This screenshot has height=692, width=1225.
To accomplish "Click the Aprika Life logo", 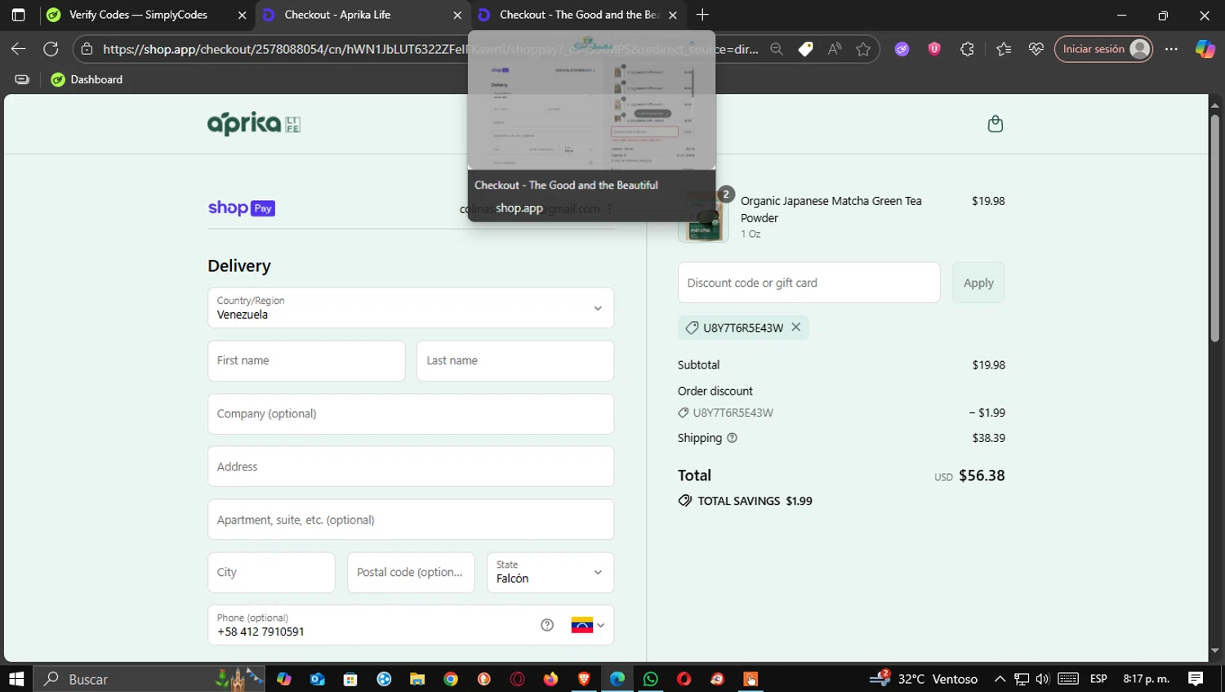I will coord(254,123).
